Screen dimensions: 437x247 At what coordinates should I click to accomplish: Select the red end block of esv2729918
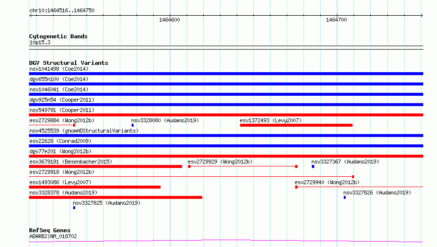pyautogui.click(x=353, y=177)
